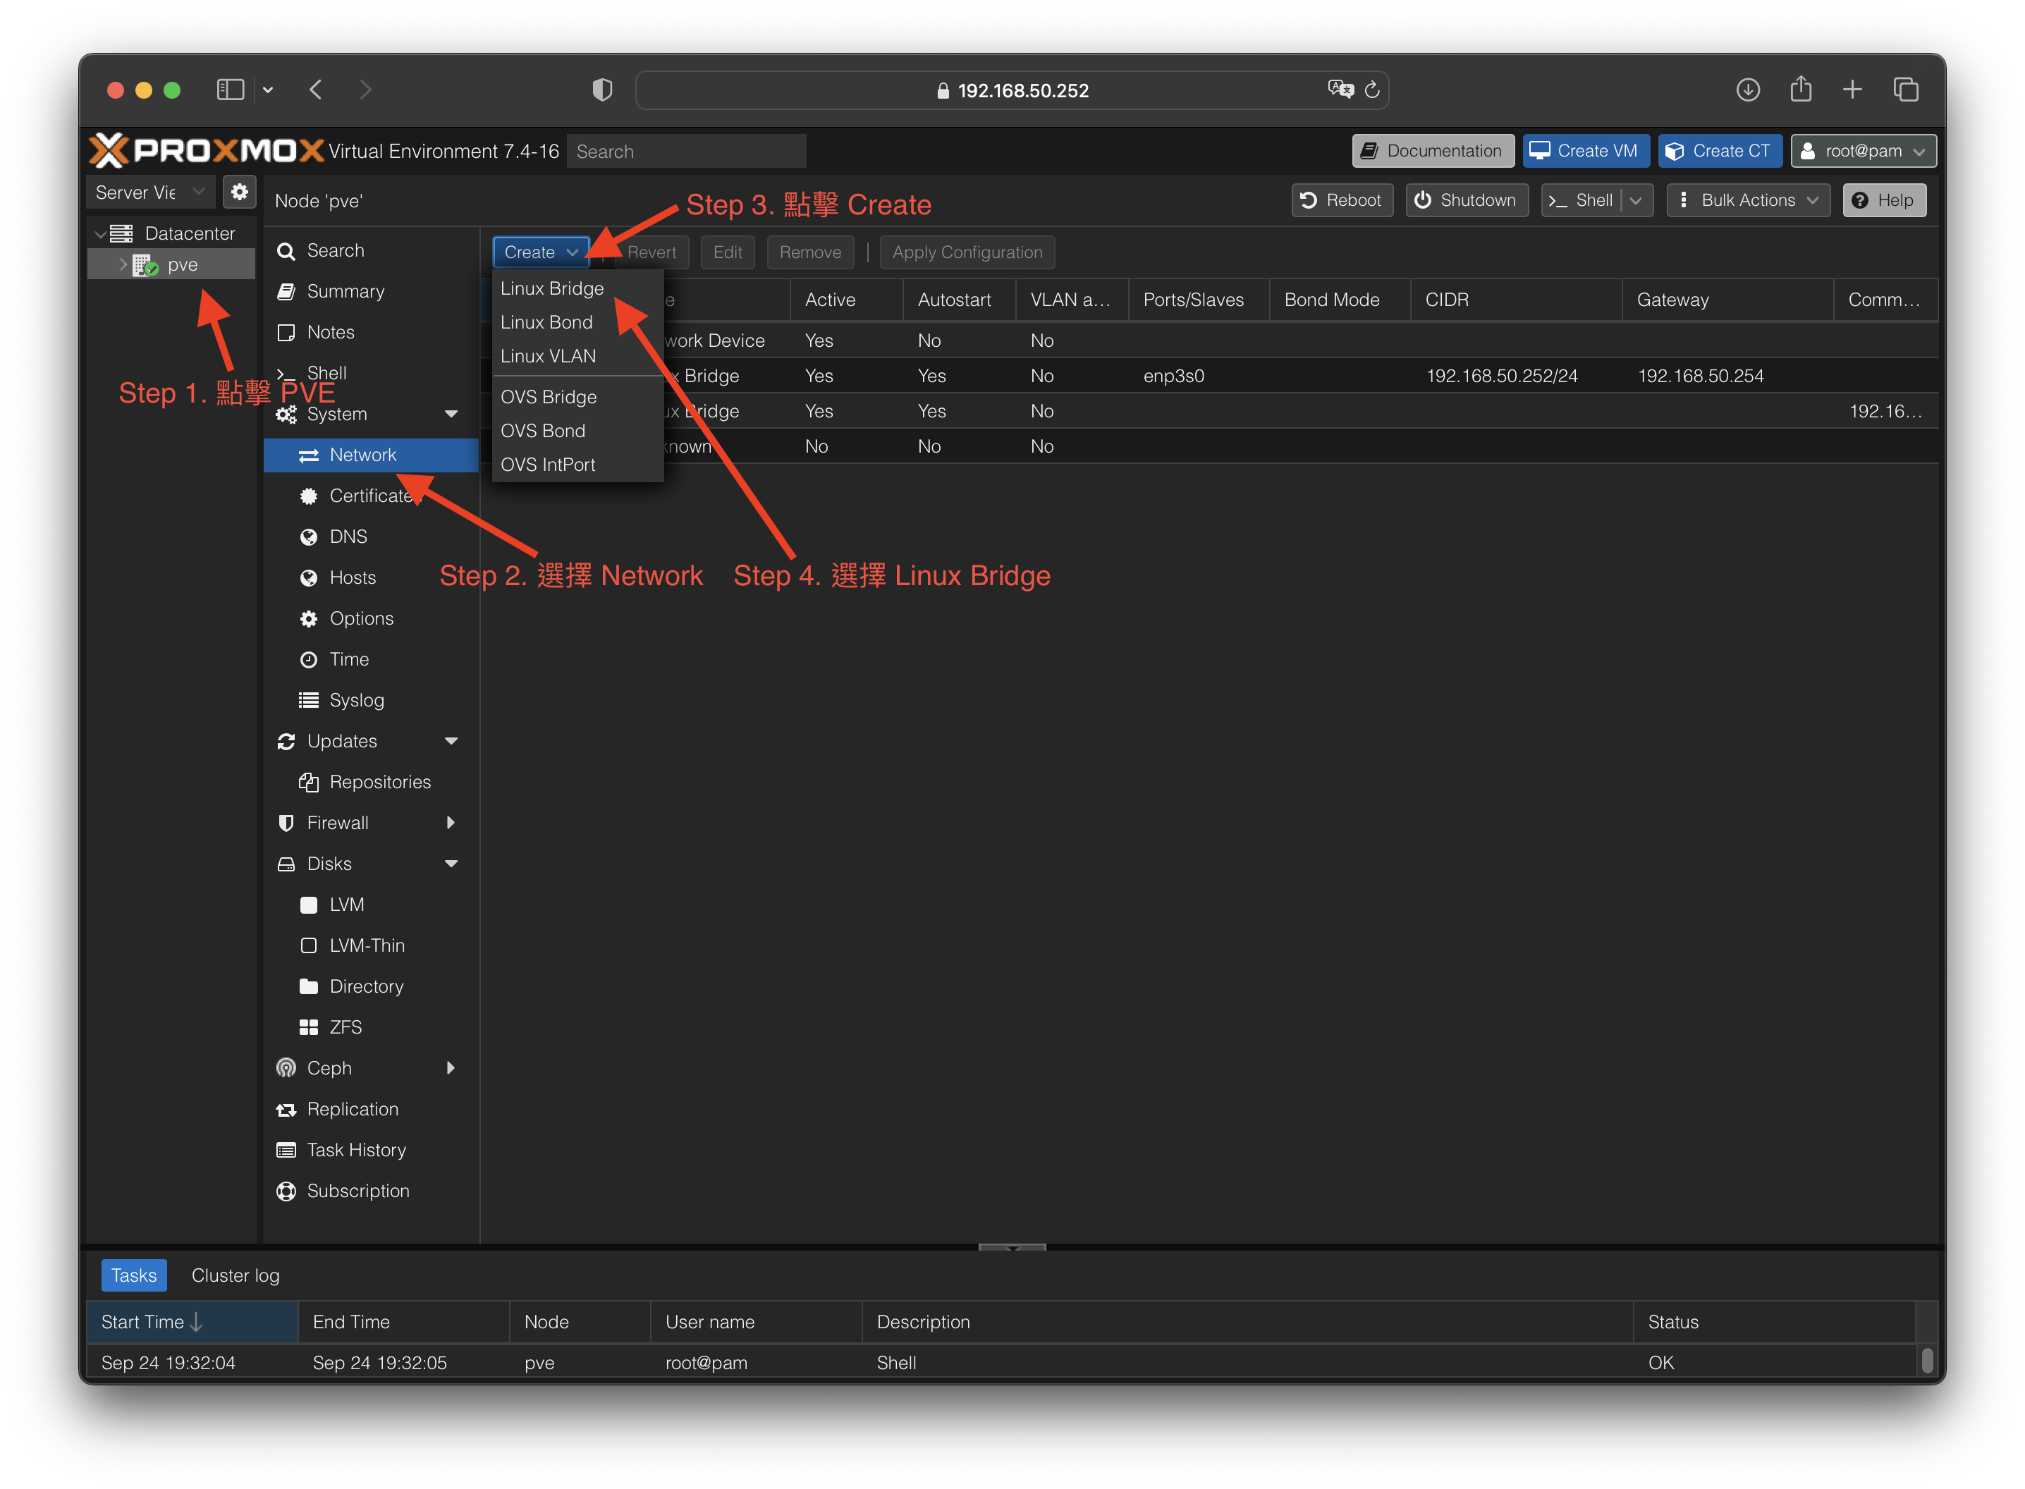This screenshot has height=1489, width=2025.
Task: Switch to the Cluster log tab
Action: tap(235, 1275)
